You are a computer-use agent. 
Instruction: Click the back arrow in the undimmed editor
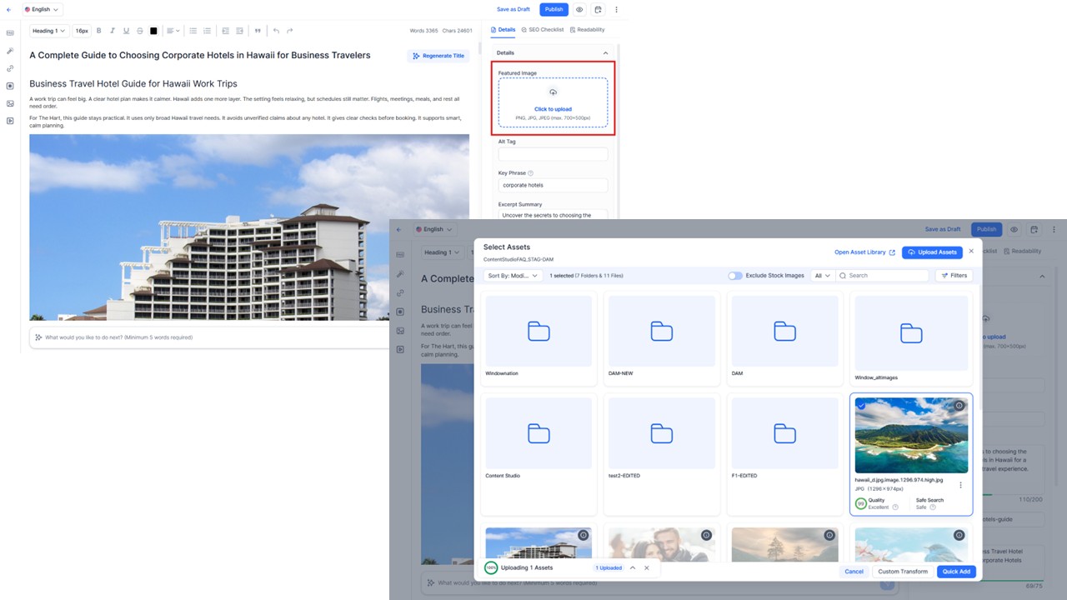[x=9, y=9]
